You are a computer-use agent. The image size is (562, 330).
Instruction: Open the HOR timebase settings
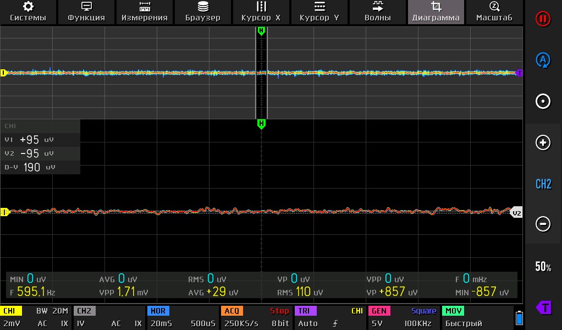[x=183, y=317]
